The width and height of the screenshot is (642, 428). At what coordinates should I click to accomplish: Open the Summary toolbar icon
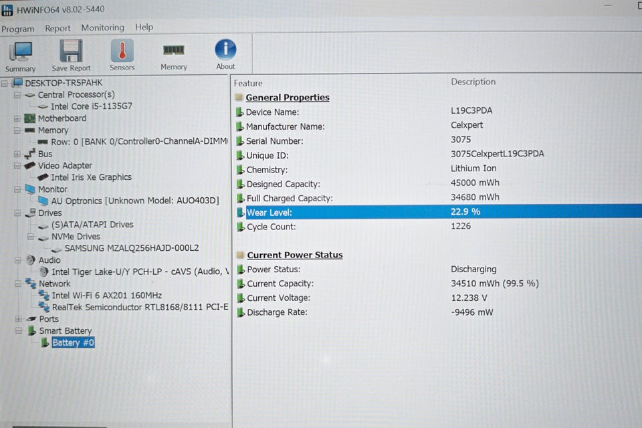tap(21, 57)
